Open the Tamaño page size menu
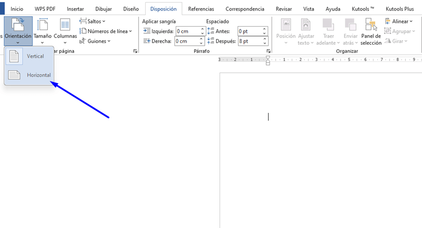Viewport: 422px width, 228px height. [x=42, y=31]
